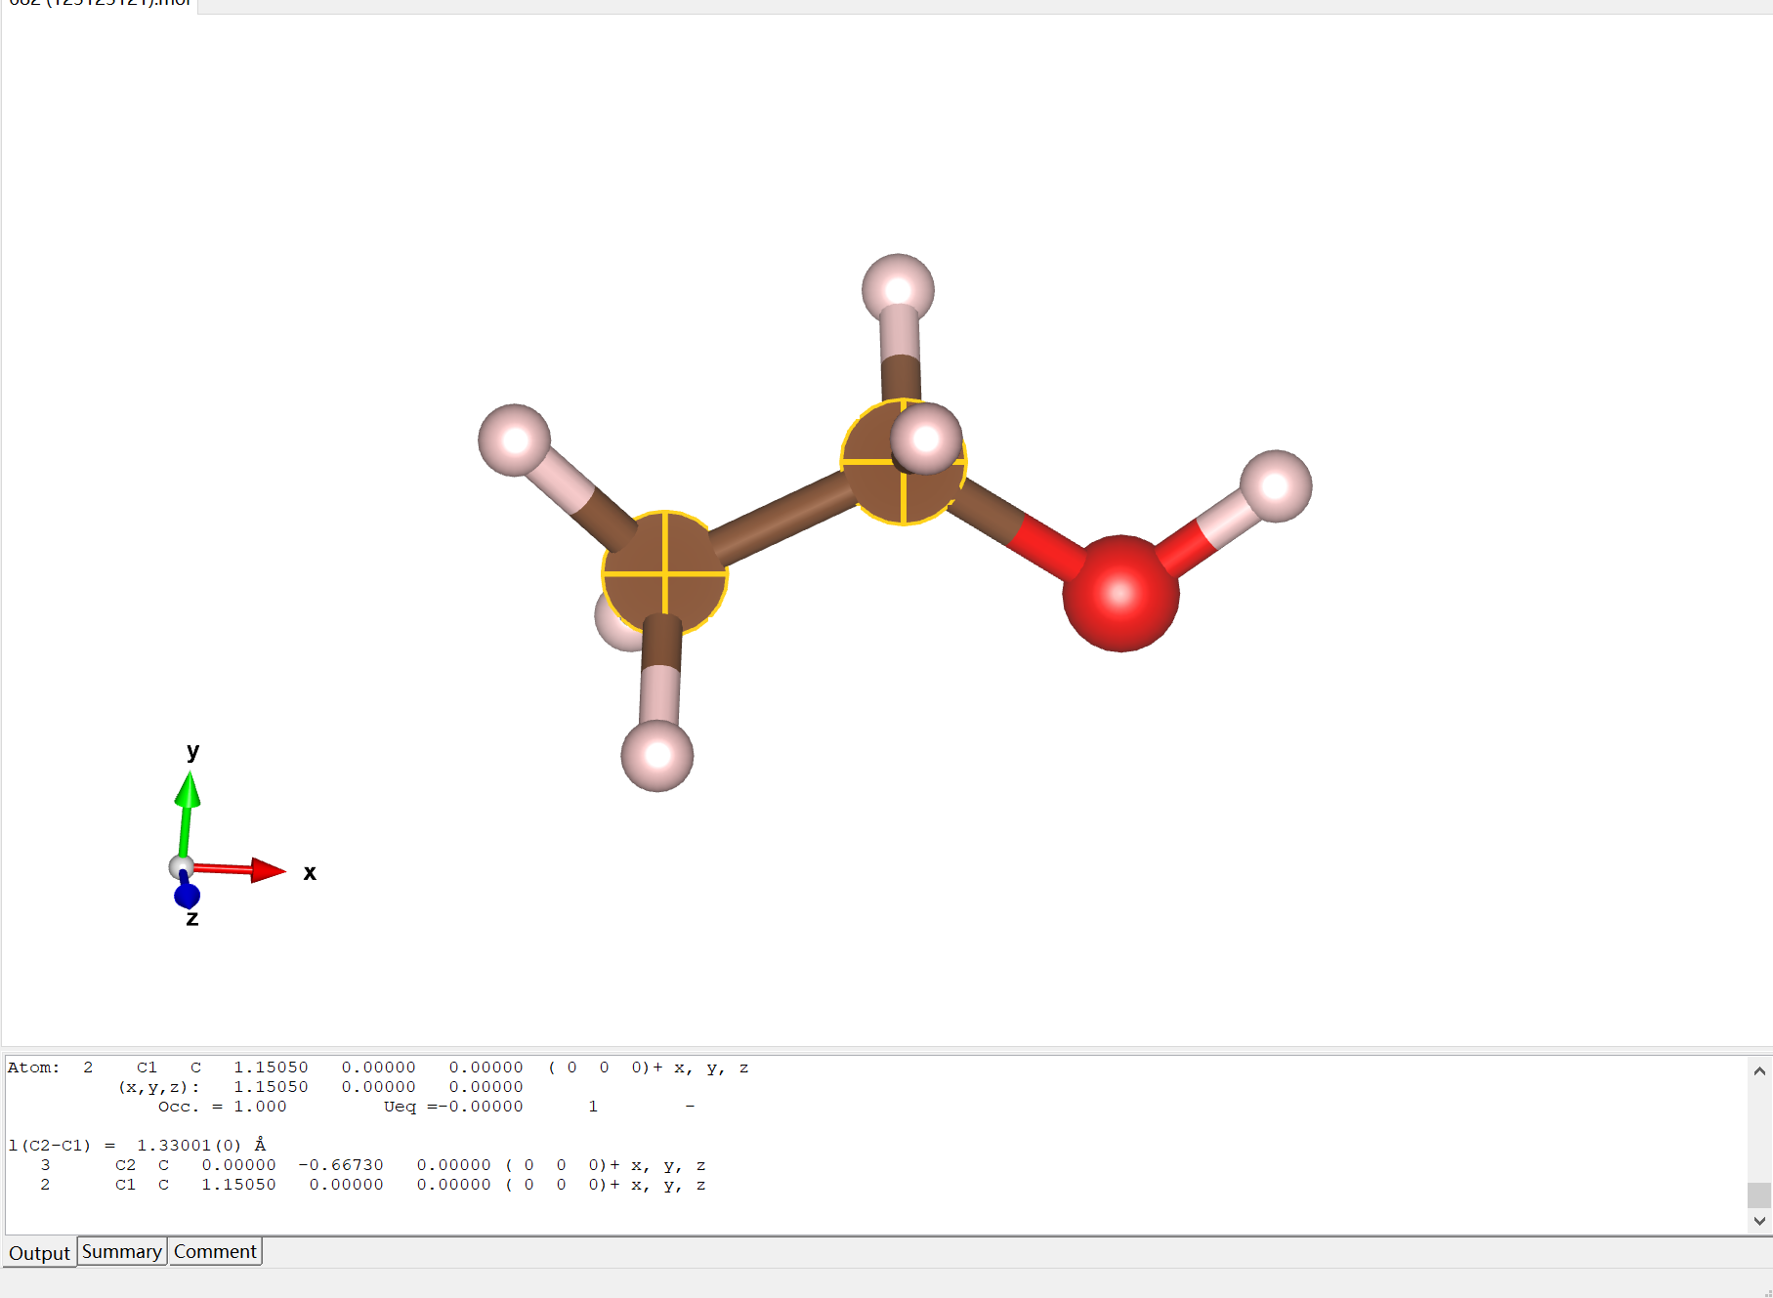Click the output panel scroll-down arrow

click(x=1758, y=1221)
